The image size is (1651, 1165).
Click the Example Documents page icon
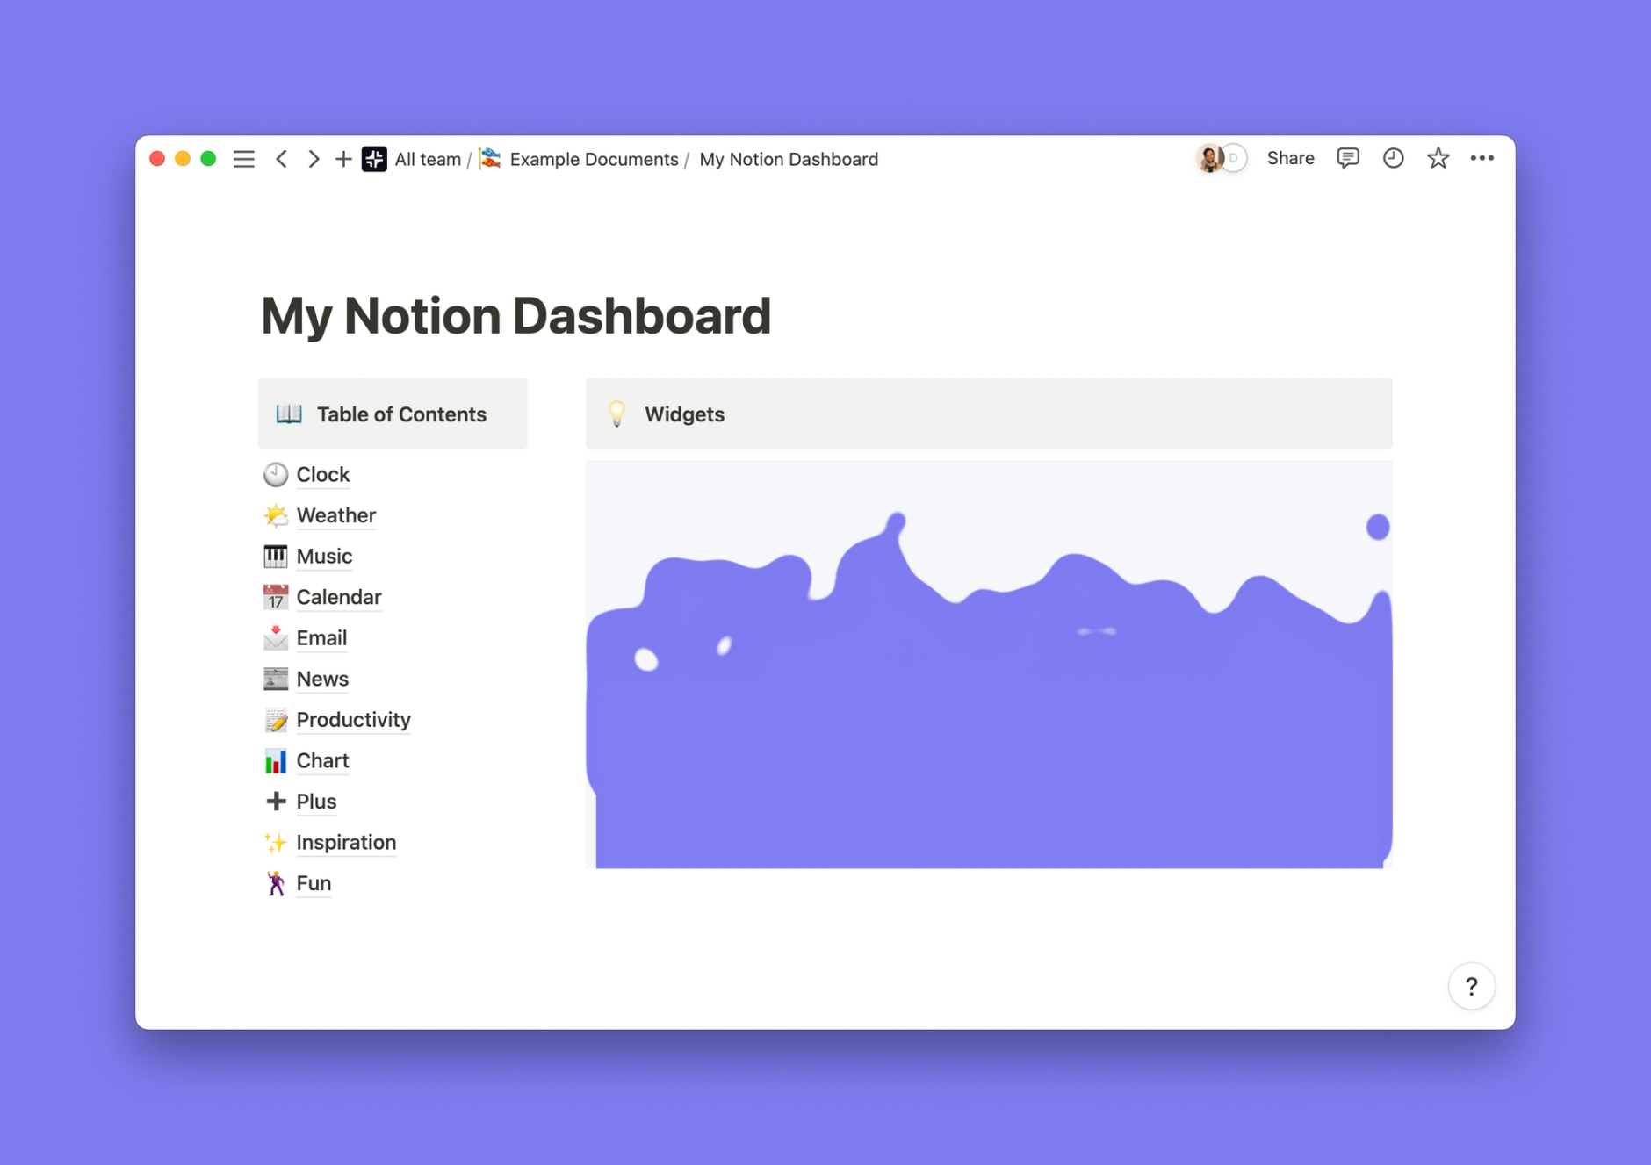(491, 158)
